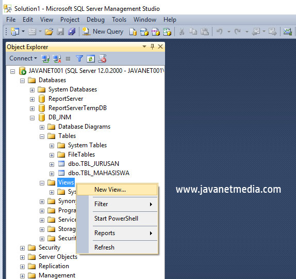Click the New Query button
Viewport: 296px width, 279px height.
click(x=103, y=32)
